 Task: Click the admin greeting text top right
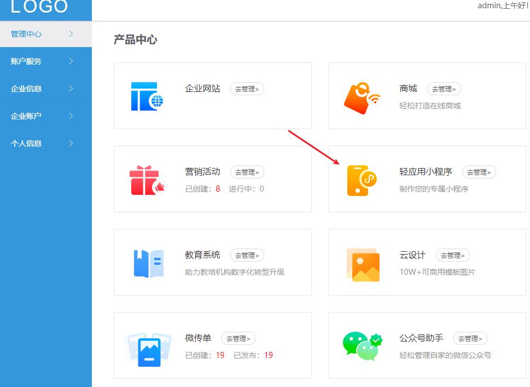(501, 5)
